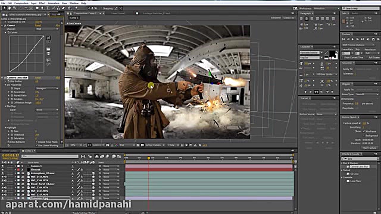This screenshot has width=381, height=214.
Task: Center paragraph text alignment
Action: coord(307,18)
